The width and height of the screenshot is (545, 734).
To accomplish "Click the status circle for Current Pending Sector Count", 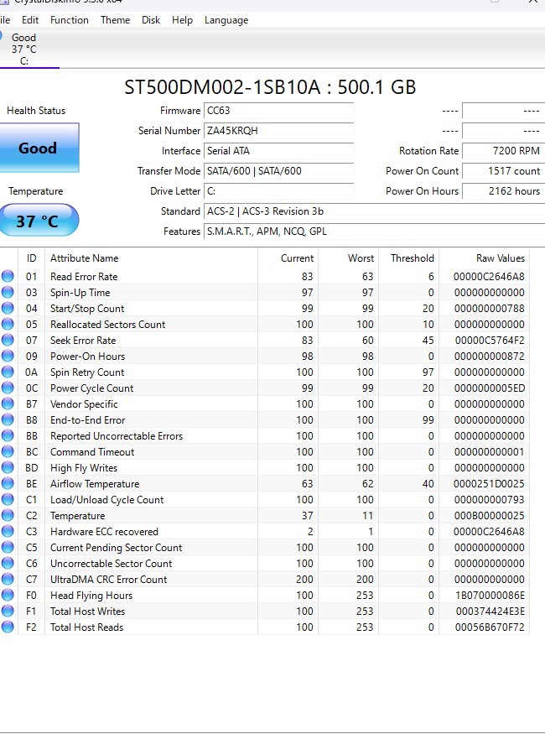I will [x=8, y=547].
